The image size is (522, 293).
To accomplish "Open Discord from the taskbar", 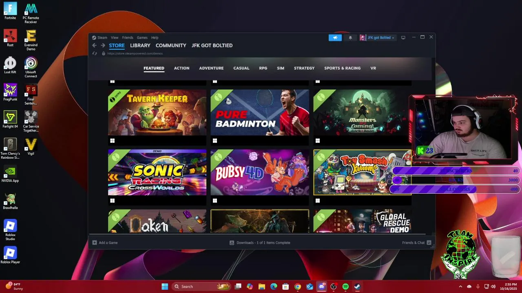I will click(322, 286).
